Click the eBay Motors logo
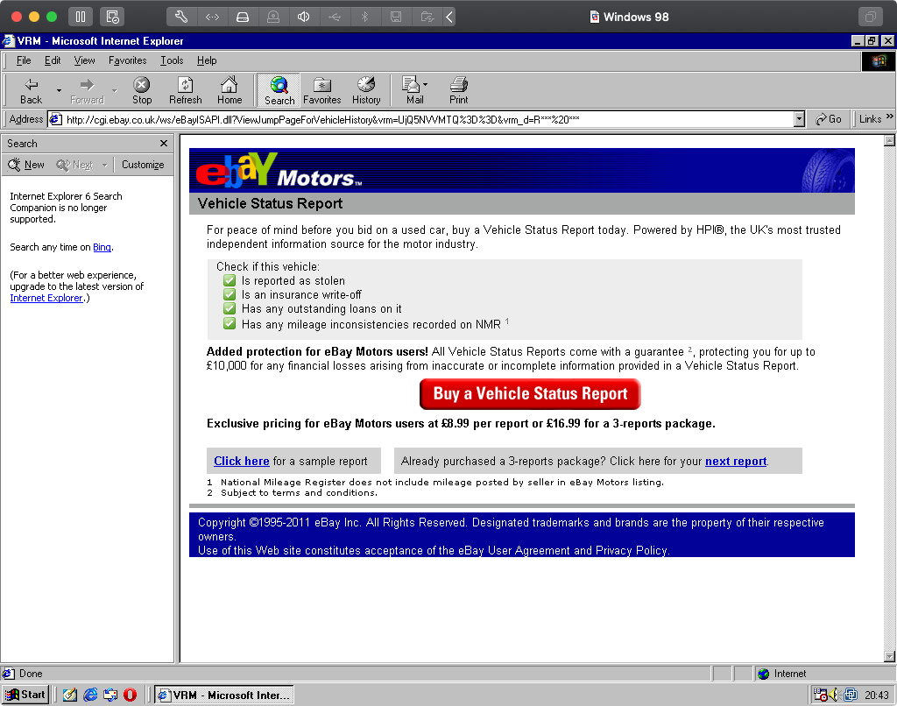 [279, 171]
